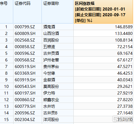Select code 002568.SZ
This screenshot has width=135, height=124.
pos(25,40)
